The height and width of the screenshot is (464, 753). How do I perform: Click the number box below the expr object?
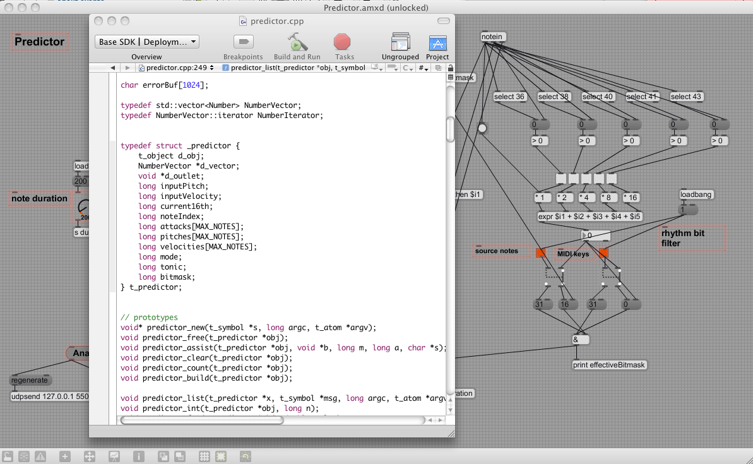tap(595, 235)
